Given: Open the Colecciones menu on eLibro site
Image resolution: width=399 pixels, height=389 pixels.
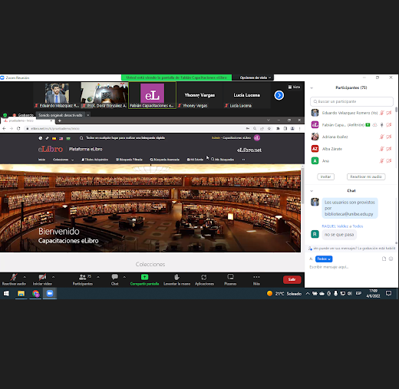Looking at the screenshot, I should pyautogui.click(x=63, y=160).
